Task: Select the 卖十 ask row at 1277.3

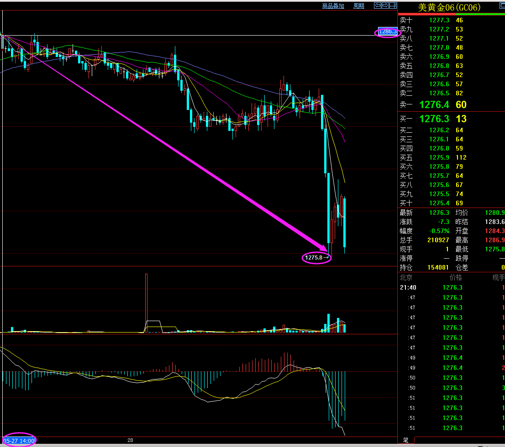Action: [451, 20]
